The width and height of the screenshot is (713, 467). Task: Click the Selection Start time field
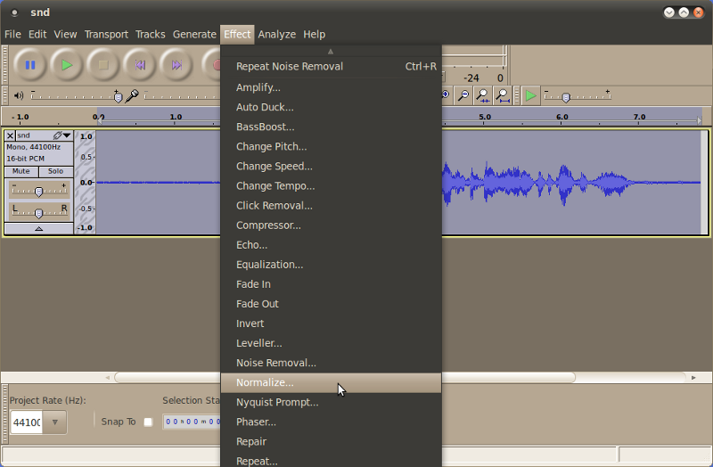click(192, 422)
